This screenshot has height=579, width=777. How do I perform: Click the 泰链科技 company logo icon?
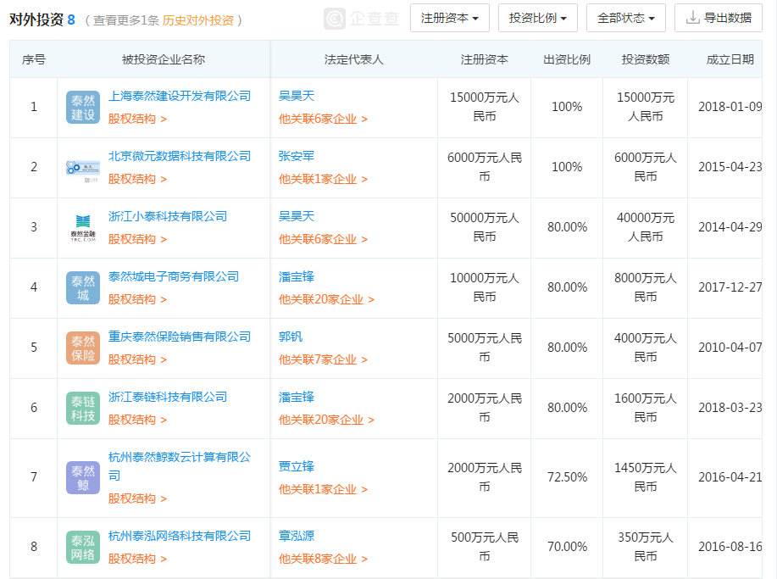[x=83, y=408]
